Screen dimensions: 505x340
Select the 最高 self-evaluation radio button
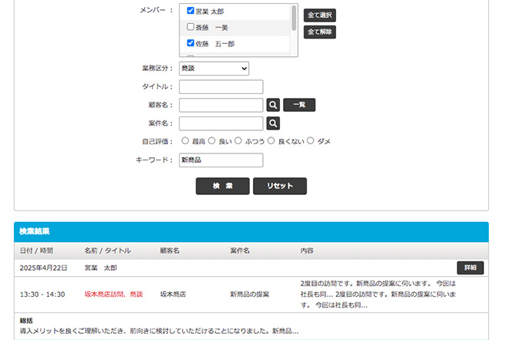coord(185,140)
